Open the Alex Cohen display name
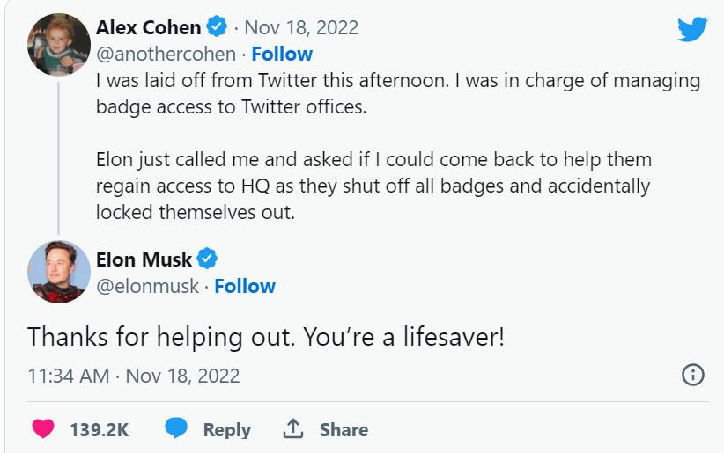The image size is (724, 453). (x=148, y=27)
